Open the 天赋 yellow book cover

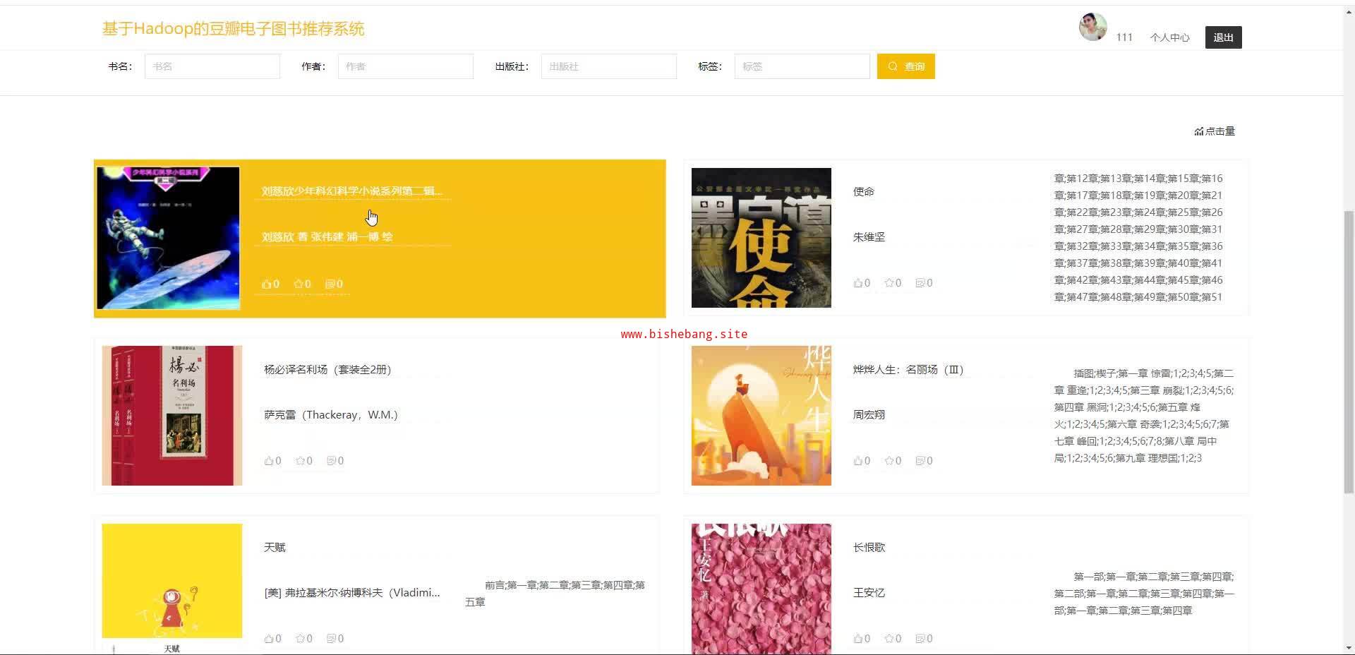coord(172,589)
